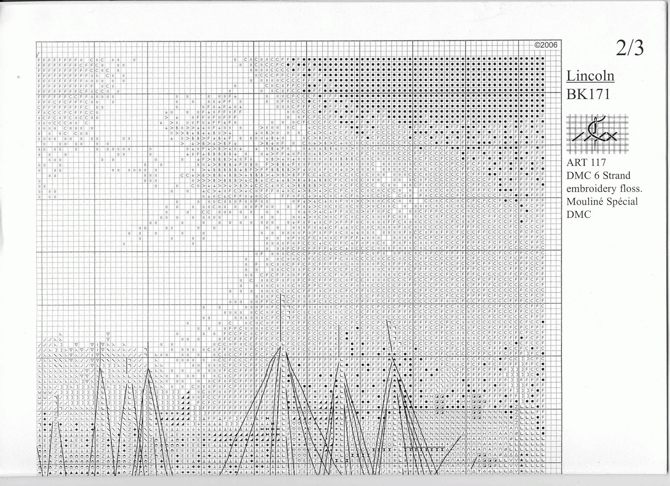Click the ART 117 label

click(x=586, y=162)
